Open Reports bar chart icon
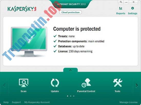This screenshot has height=105, width=141. pyautogui.click(x=120, y=8)
